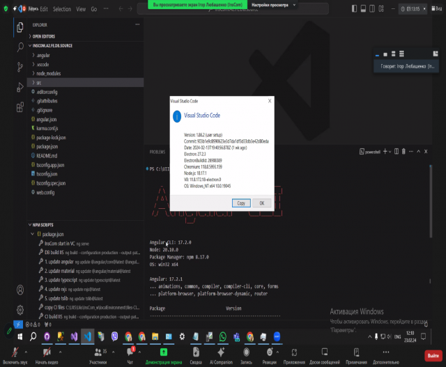Open Zoom Participants panel

(98, 355)
